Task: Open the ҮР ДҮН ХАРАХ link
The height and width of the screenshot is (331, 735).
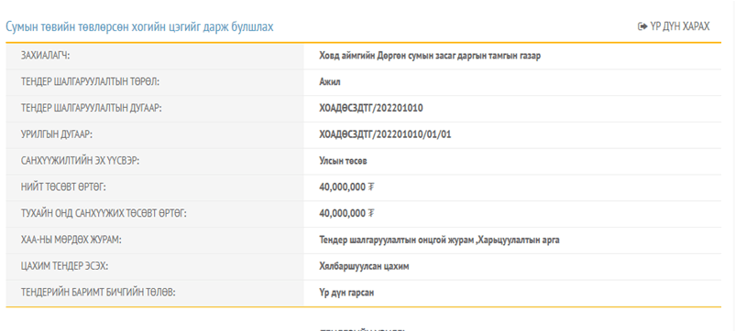Action: click(x=675, y=27)
